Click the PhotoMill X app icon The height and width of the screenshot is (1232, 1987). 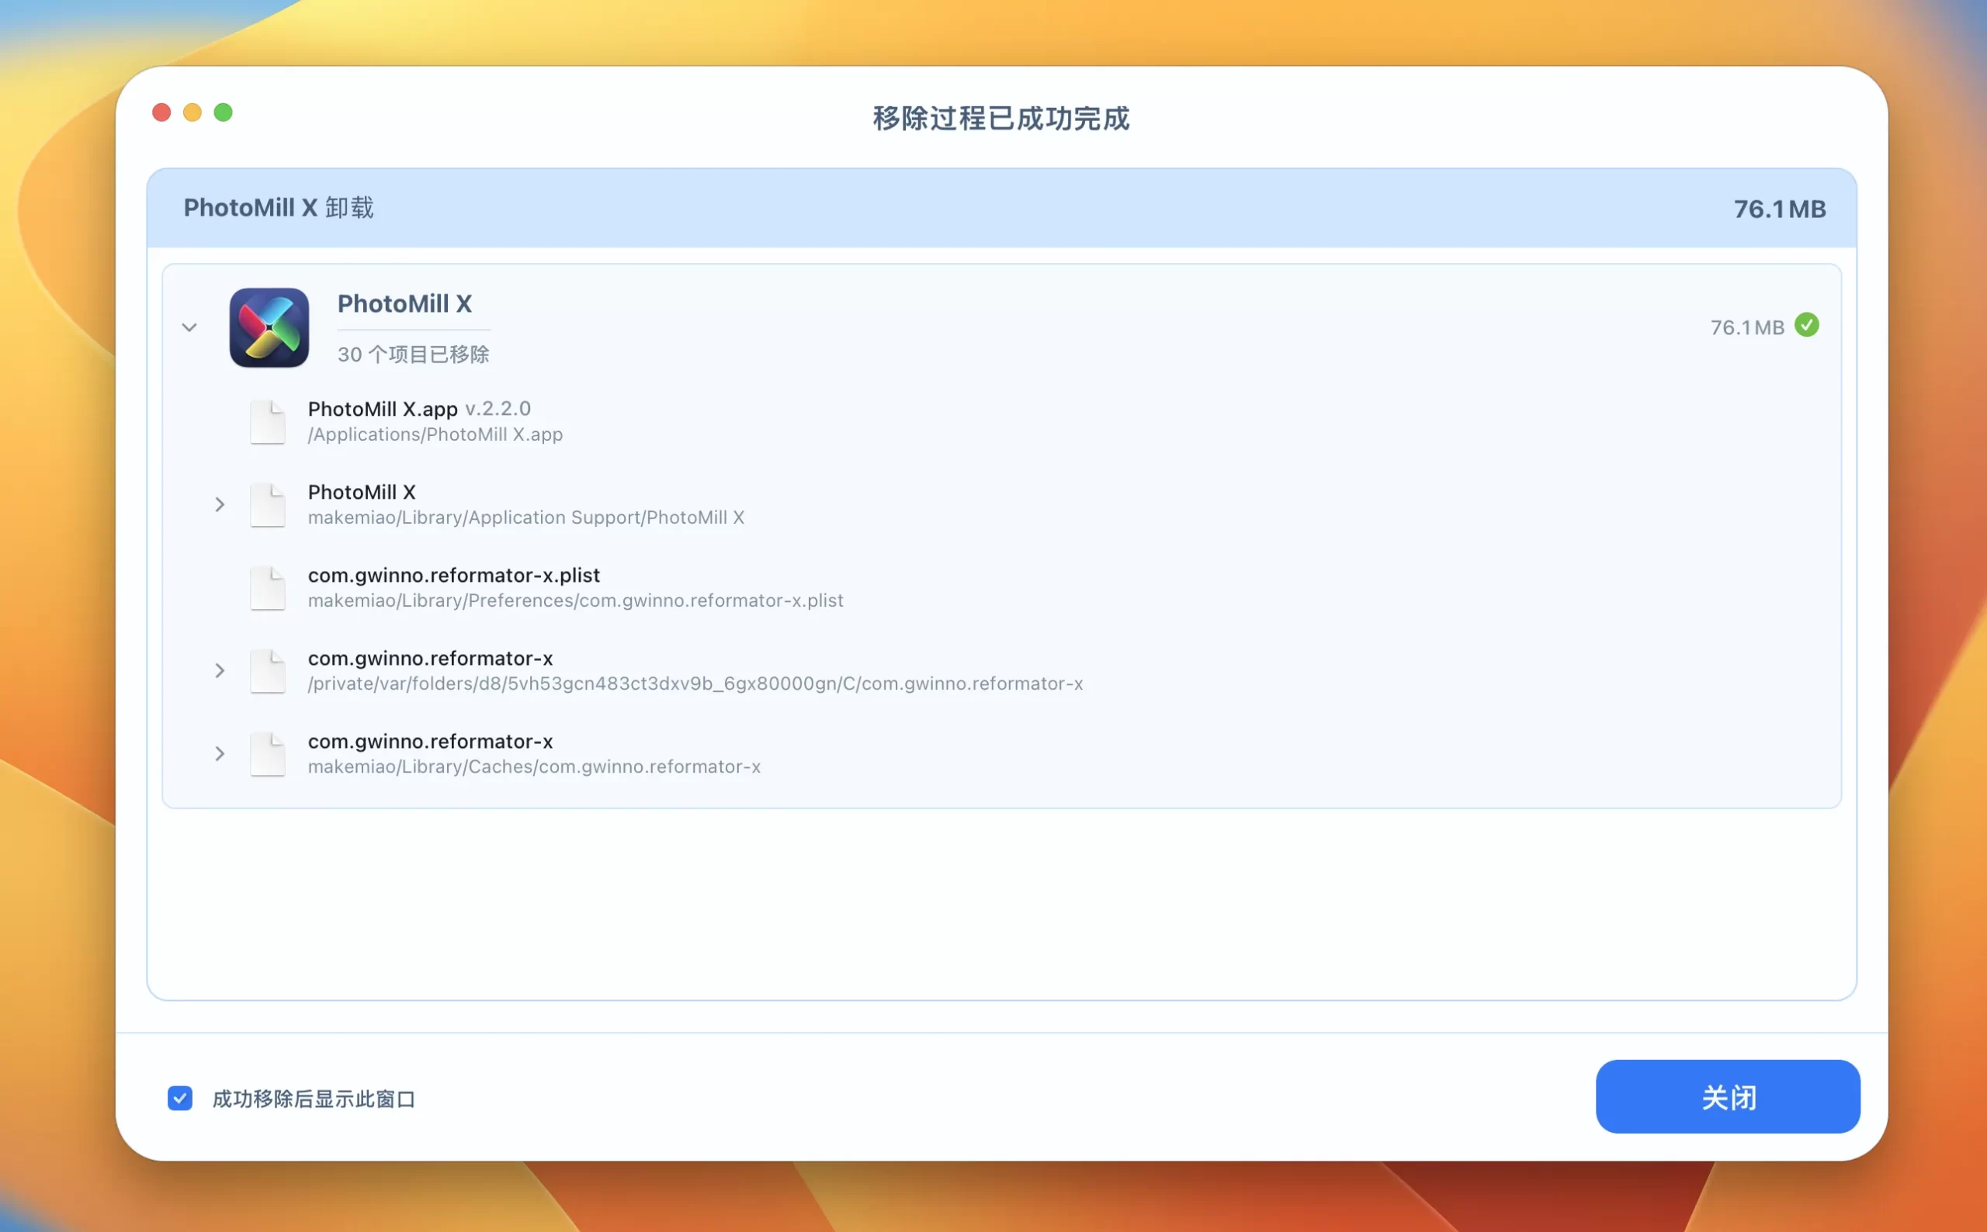click(270, 328)
